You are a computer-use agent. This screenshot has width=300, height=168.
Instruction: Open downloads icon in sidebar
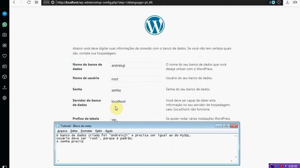(x=5, y=87)
